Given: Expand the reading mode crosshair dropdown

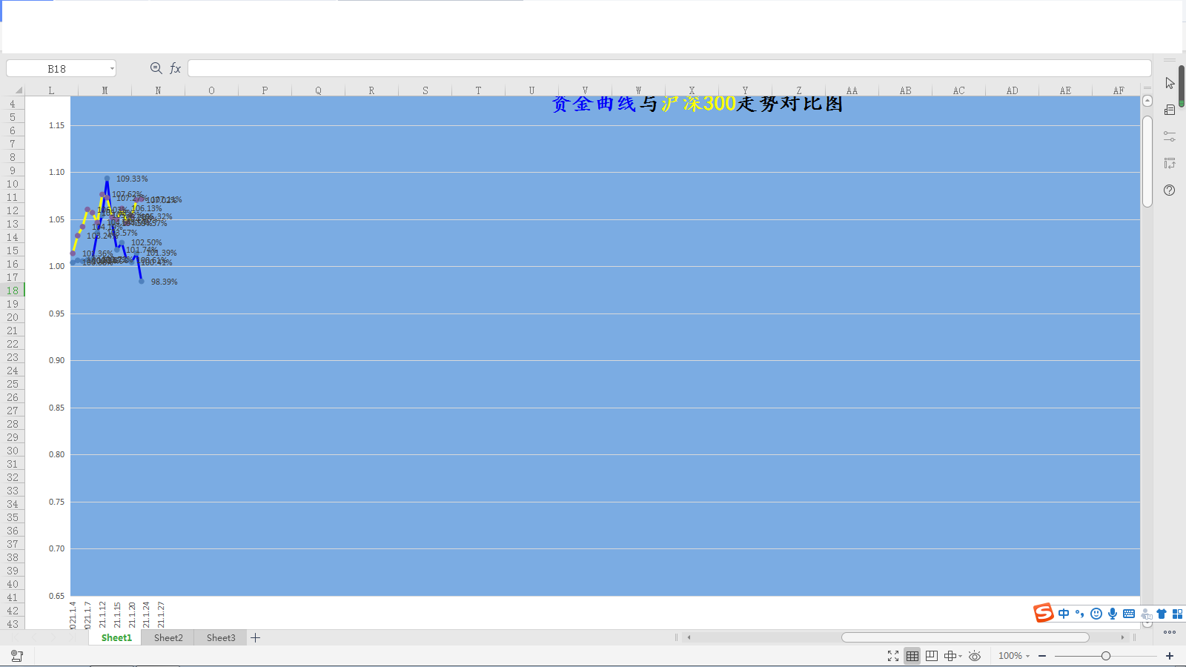Looking at the screenshot, I should (960, 656).
